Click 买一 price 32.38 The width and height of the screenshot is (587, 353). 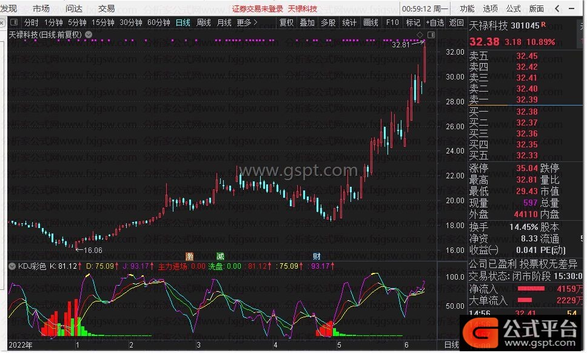[527, 112]
